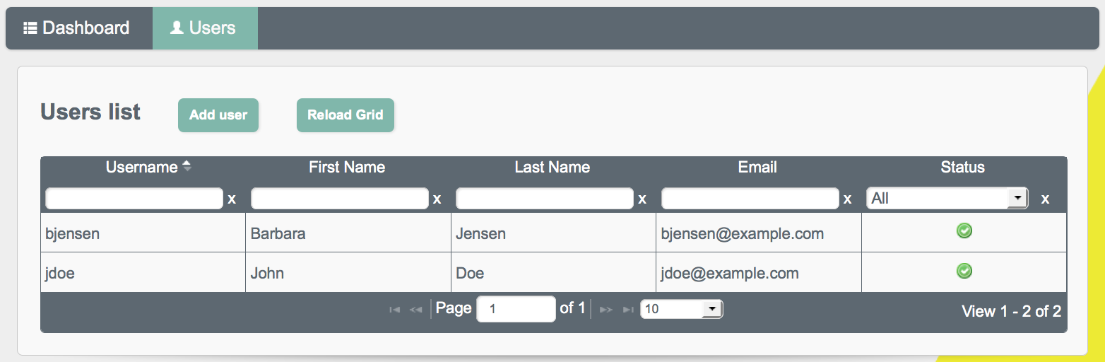Screen dimensions: 1105x362
Task: Reset the Status filter with its x
Action: point(1045,199)
